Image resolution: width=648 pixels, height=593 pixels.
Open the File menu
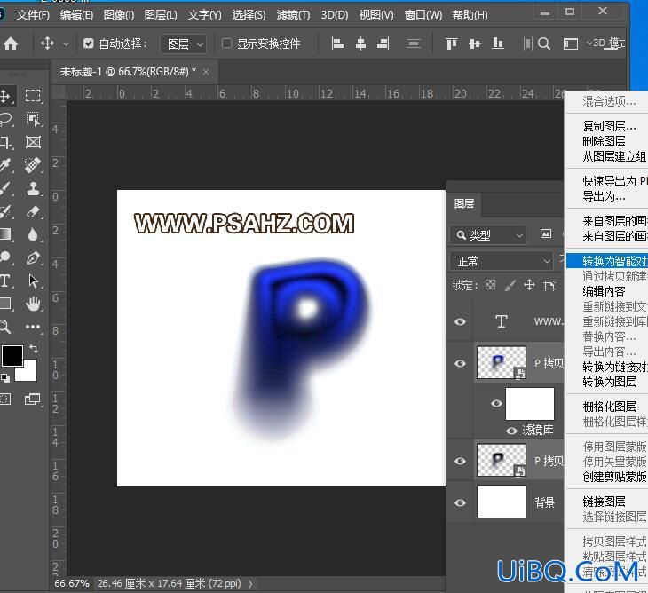33,15
